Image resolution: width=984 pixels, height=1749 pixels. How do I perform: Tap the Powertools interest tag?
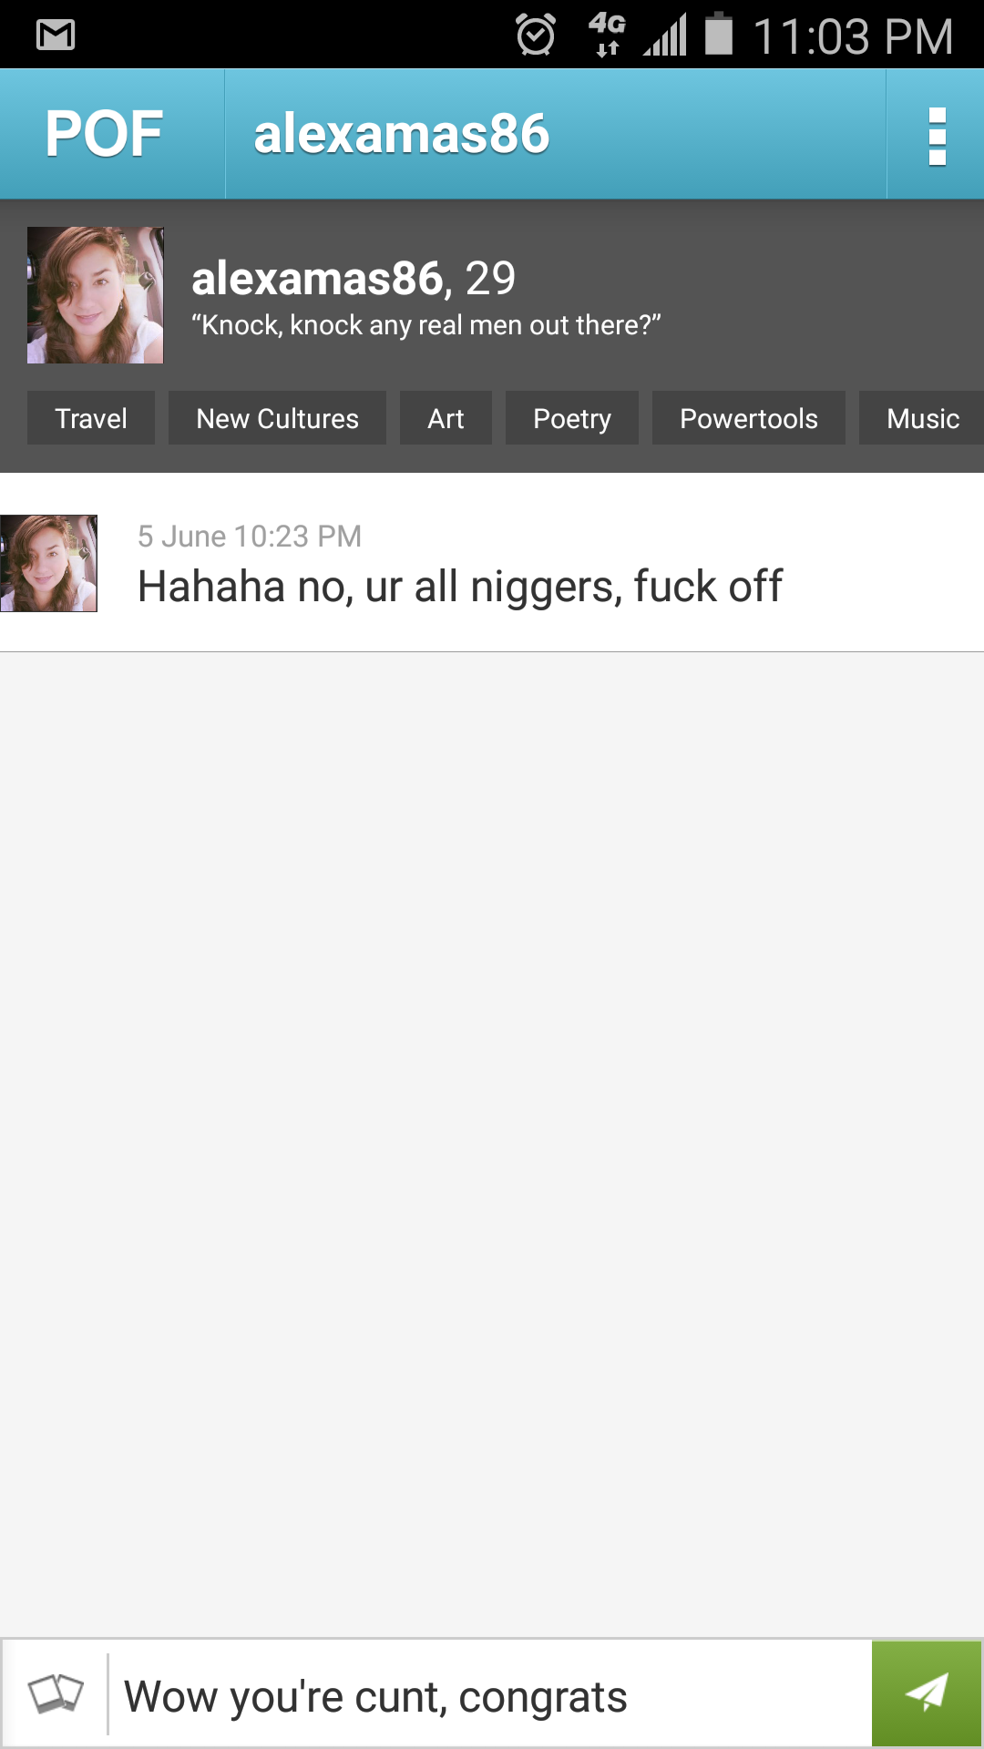click(x=748, y=418)
